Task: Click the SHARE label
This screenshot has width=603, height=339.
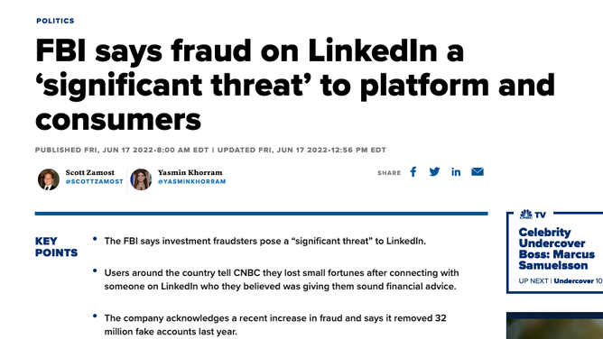Action: click(x=389, y=173)
